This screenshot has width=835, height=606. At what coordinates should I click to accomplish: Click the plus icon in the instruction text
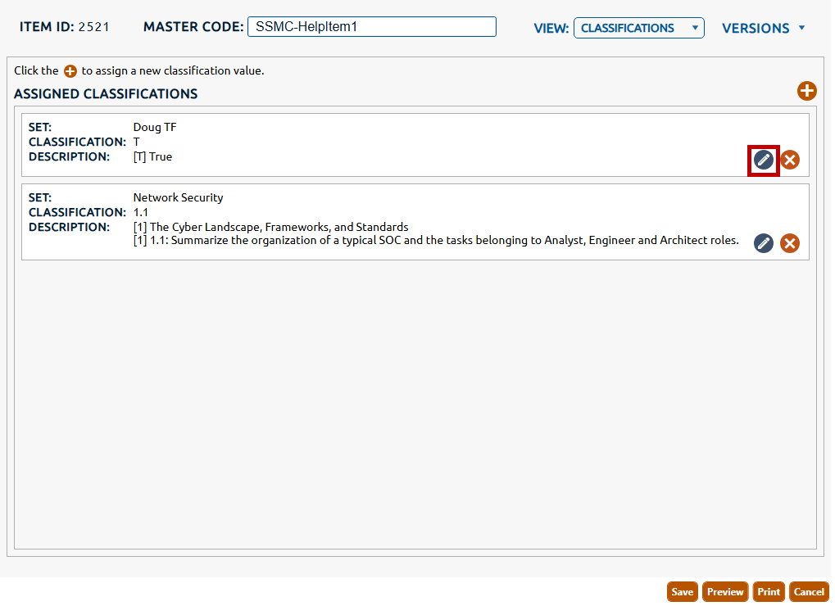click(x=70, y=71)
